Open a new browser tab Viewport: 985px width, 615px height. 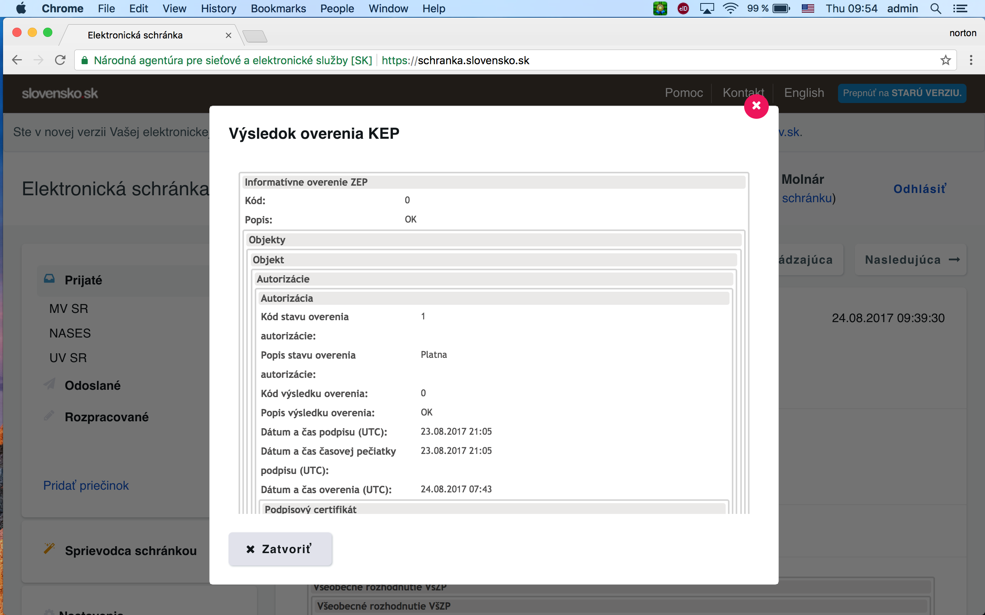[x=255, y=37]
